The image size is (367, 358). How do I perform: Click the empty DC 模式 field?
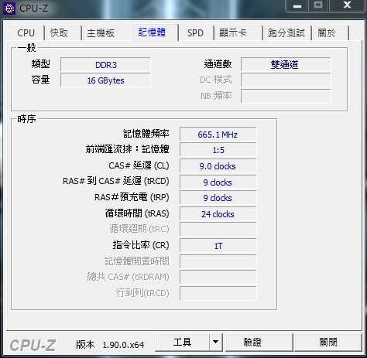click(x=286, y=80)
